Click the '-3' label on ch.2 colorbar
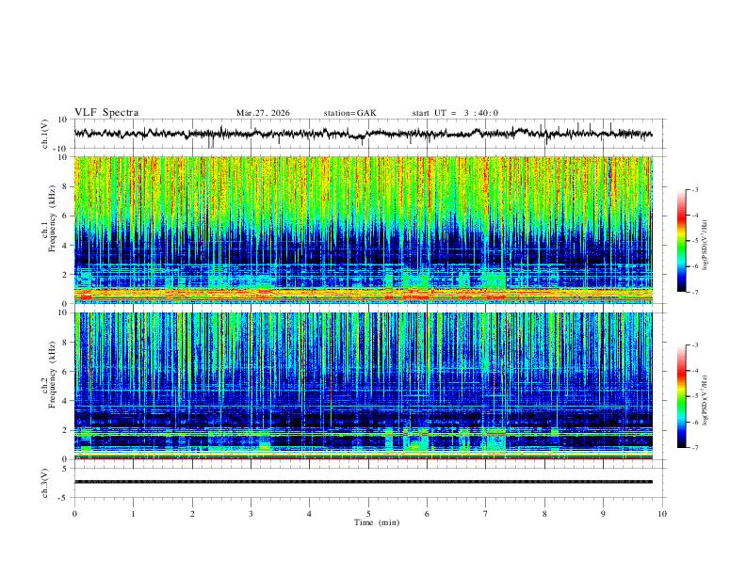This screenshot has height=576, width=746. point(694,345)
